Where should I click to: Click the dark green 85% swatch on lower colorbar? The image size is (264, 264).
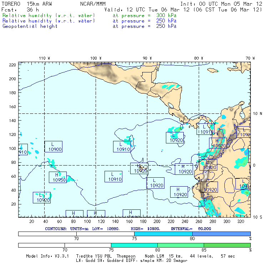pyautogui.click(x=227, y=245)
